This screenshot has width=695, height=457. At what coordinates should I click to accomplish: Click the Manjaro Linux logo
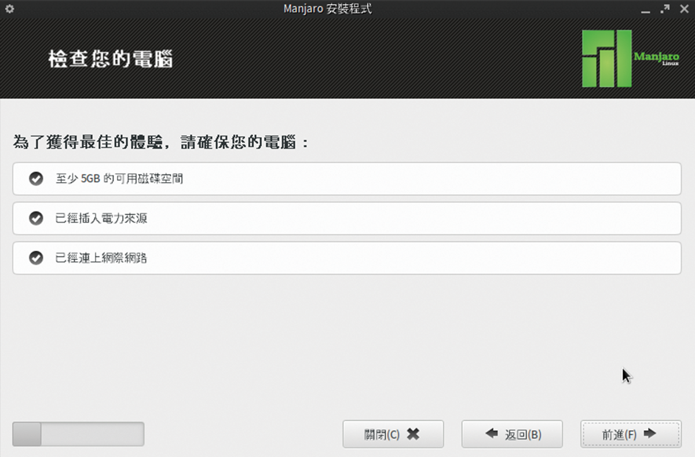[630, 58]
